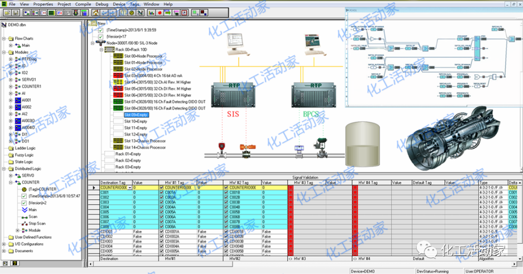Click the clock toolbar icon
This screenshot has width=523, height=274.
(184, 13)
